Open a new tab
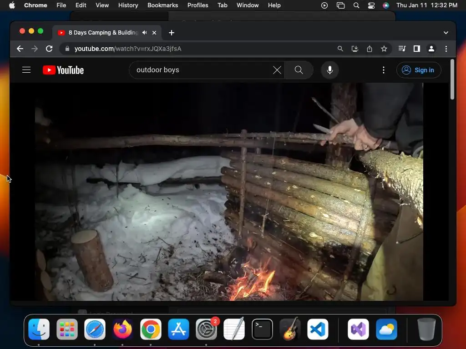466x349 pixels. [172, 33]
